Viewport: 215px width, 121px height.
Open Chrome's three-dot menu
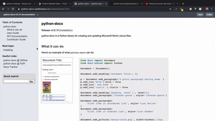212,9
